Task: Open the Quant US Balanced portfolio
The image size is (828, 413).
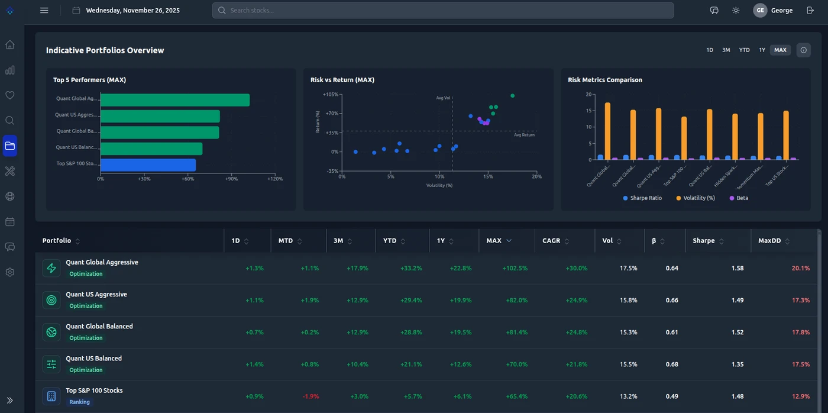Action: [x=93, y=358]
